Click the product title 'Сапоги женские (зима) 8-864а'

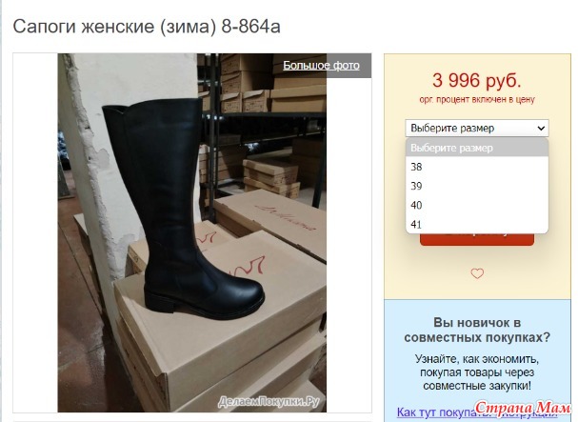pos(147,27)
